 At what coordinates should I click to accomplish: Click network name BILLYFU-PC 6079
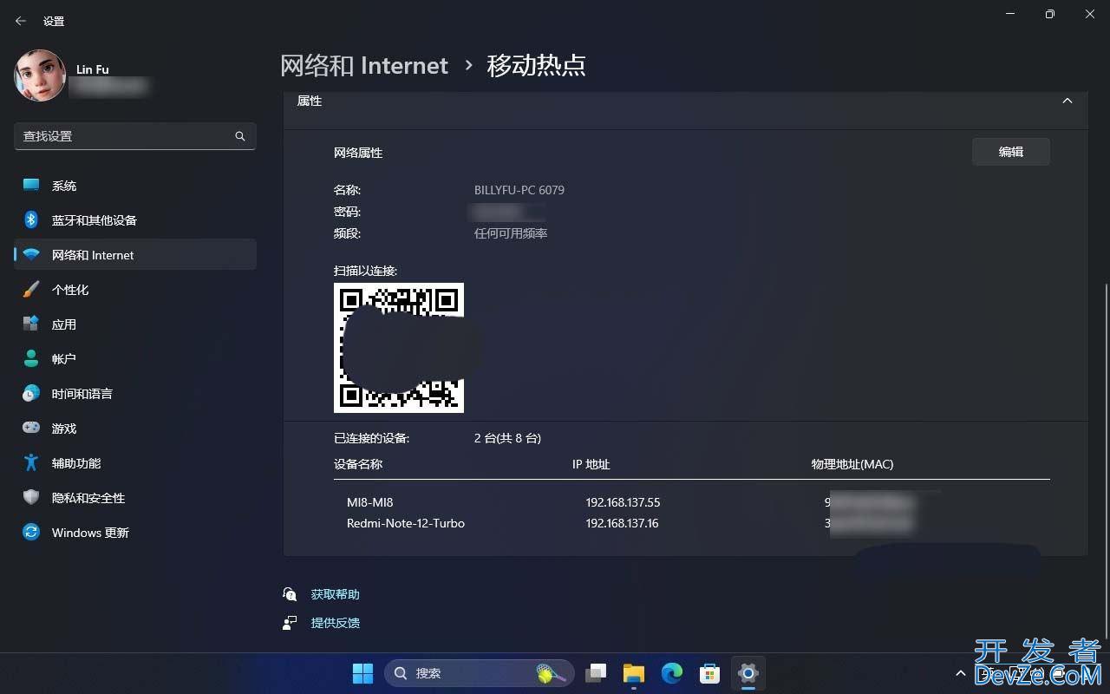pyautogui.click(x=519, y=190)
